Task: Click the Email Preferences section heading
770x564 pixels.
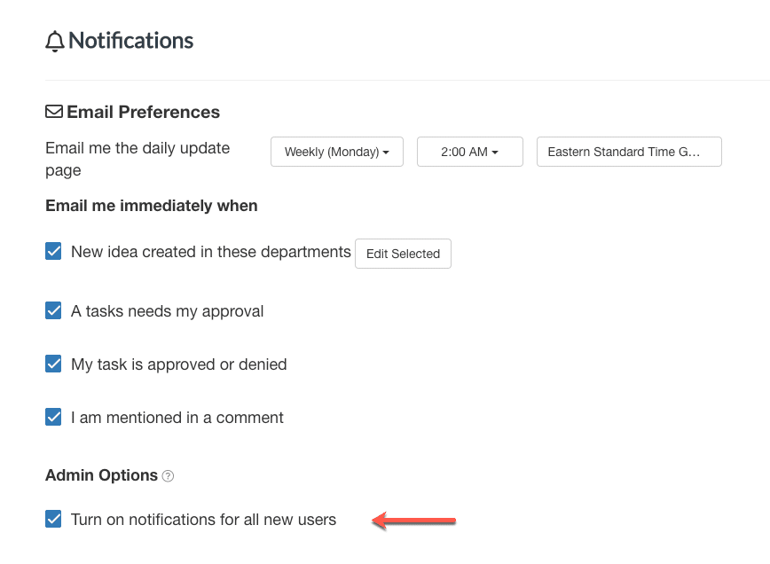Action: tap(144, 112)
